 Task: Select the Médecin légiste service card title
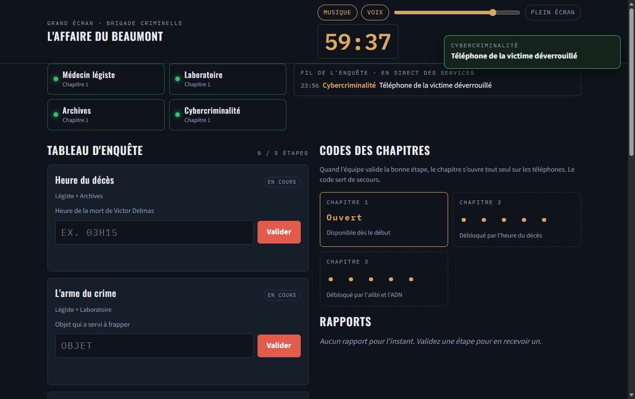point(88,75)
